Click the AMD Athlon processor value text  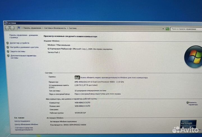point(99,82)
